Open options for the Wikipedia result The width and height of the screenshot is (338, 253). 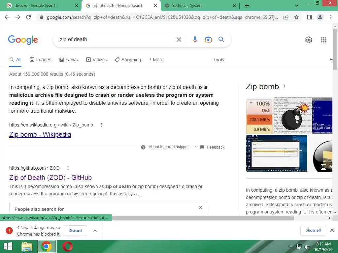[x=101, y=125]
